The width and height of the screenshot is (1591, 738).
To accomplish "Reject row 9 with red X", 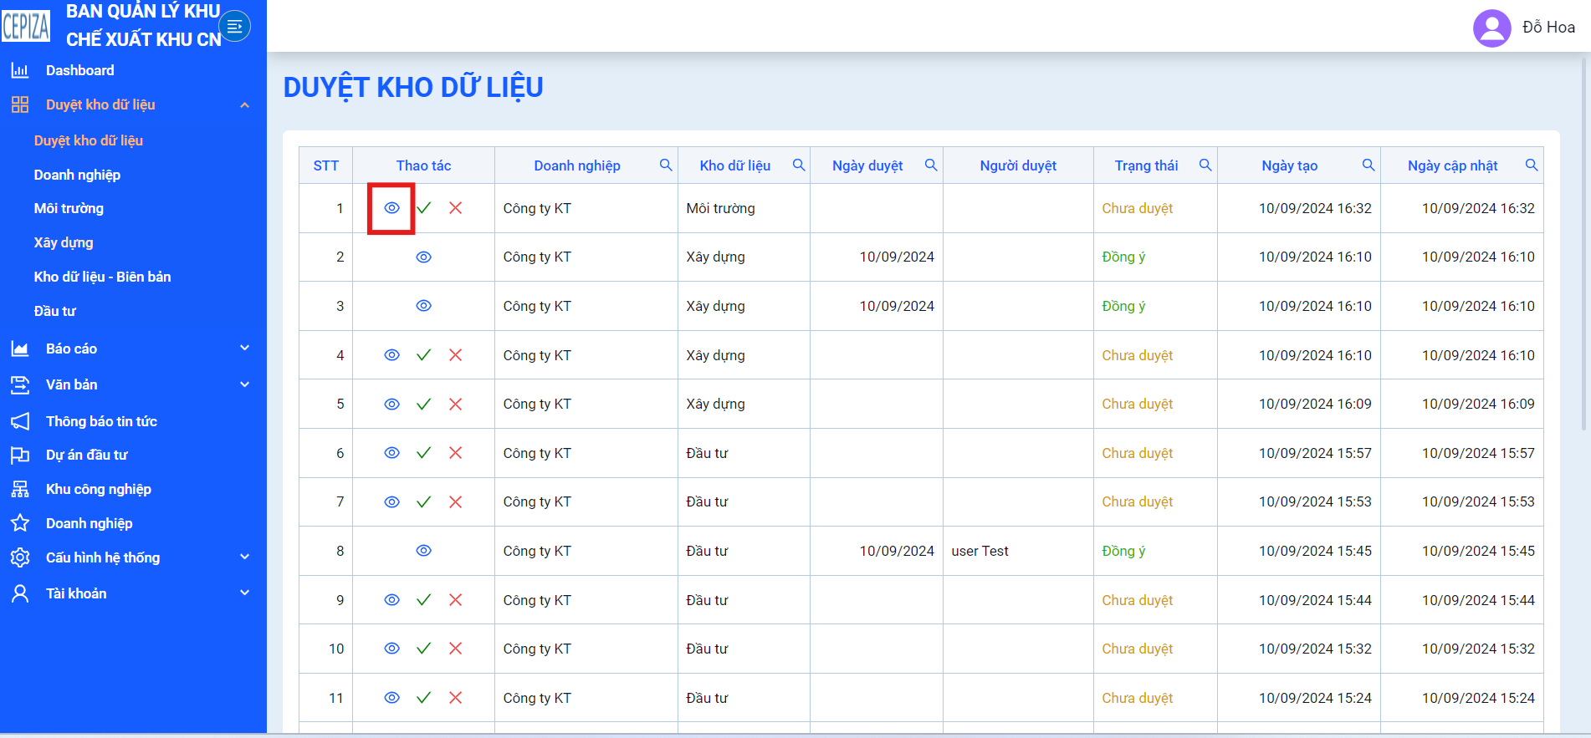I will point(456,600).
